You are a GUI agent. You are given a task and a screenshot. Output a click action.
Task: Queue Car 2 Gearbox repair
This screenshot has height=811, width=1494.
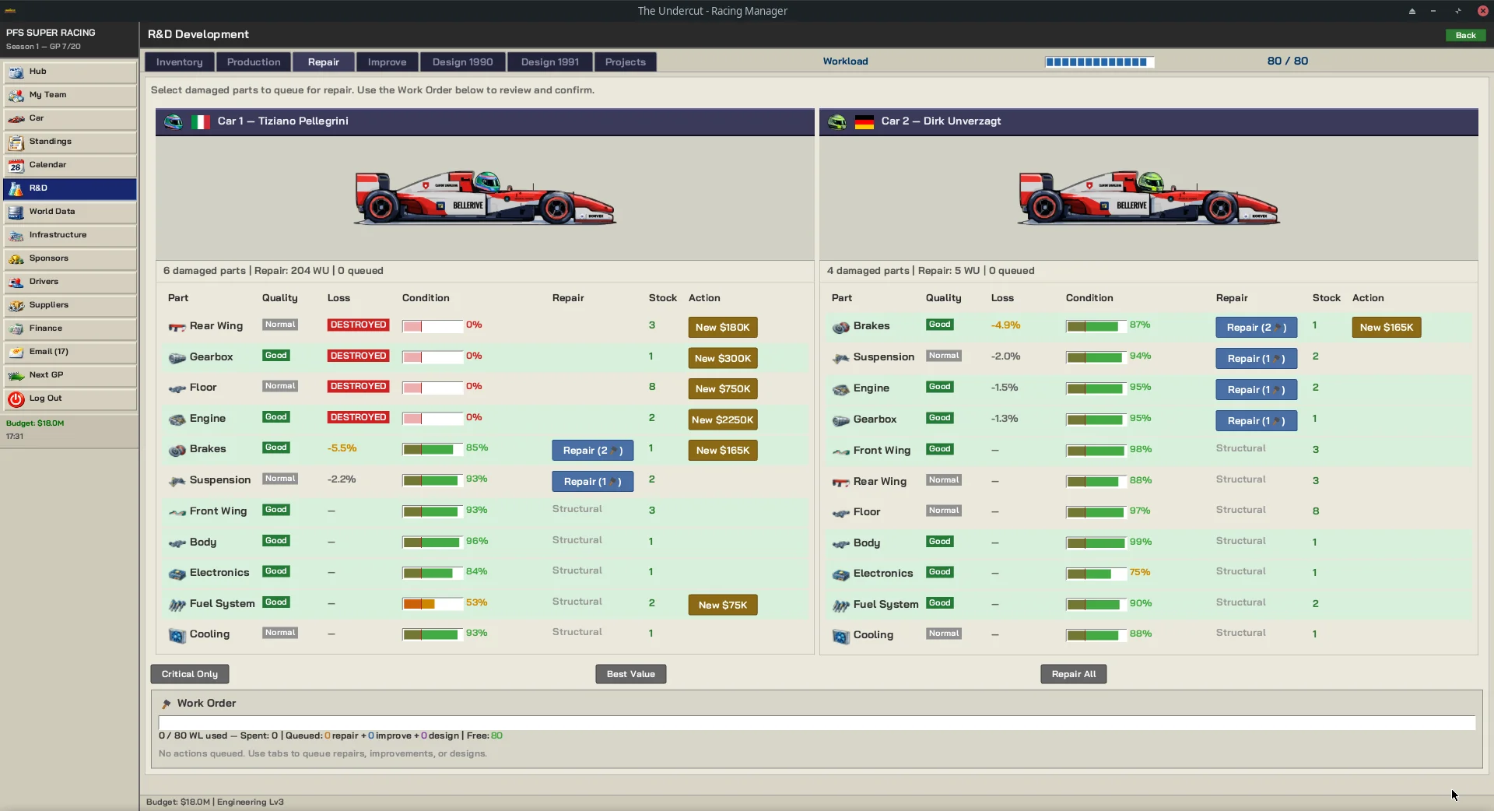coord(1256,420)
